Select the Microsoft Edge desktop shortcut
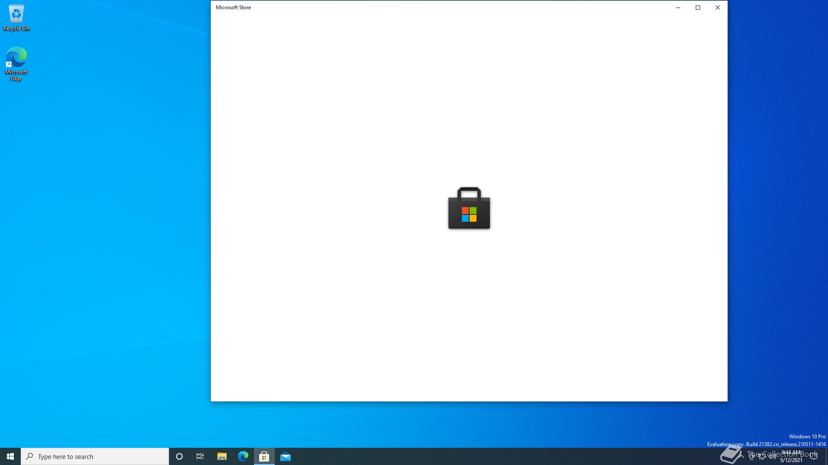Screen dimensions: 828x465 (x=16, y=64)
